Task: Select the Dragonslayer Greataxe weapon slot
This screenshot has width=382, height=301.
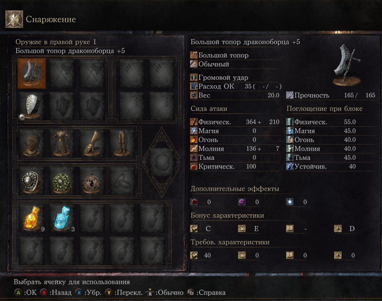Action: click(32, 73)
